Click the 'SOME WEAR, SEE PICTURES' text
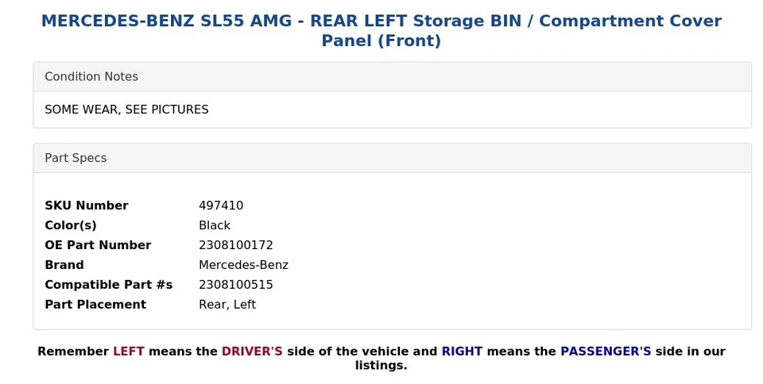763x384 pixels. (126, 109)
